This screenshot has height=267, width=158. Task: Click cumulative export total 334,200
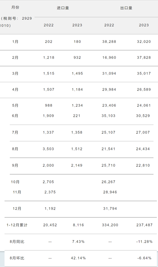pyautogui.click(x=110, y=225)
